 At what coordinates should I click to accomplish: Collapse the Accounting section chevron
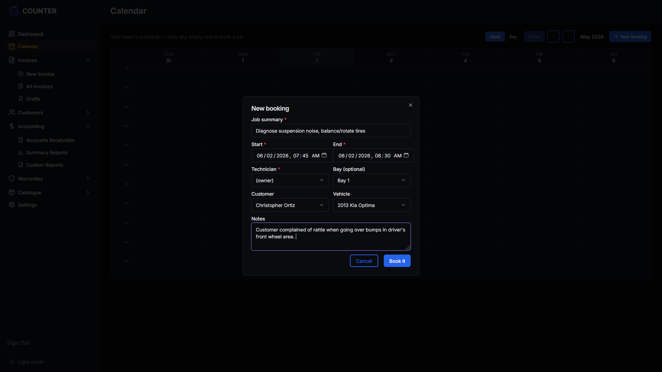pos(88,126)
